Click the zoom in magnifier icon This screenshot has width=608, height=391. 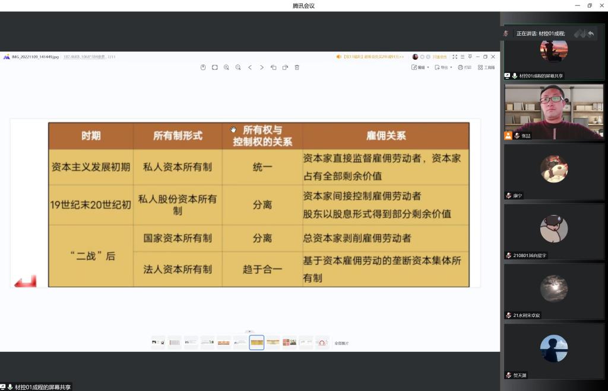(226, 68)
